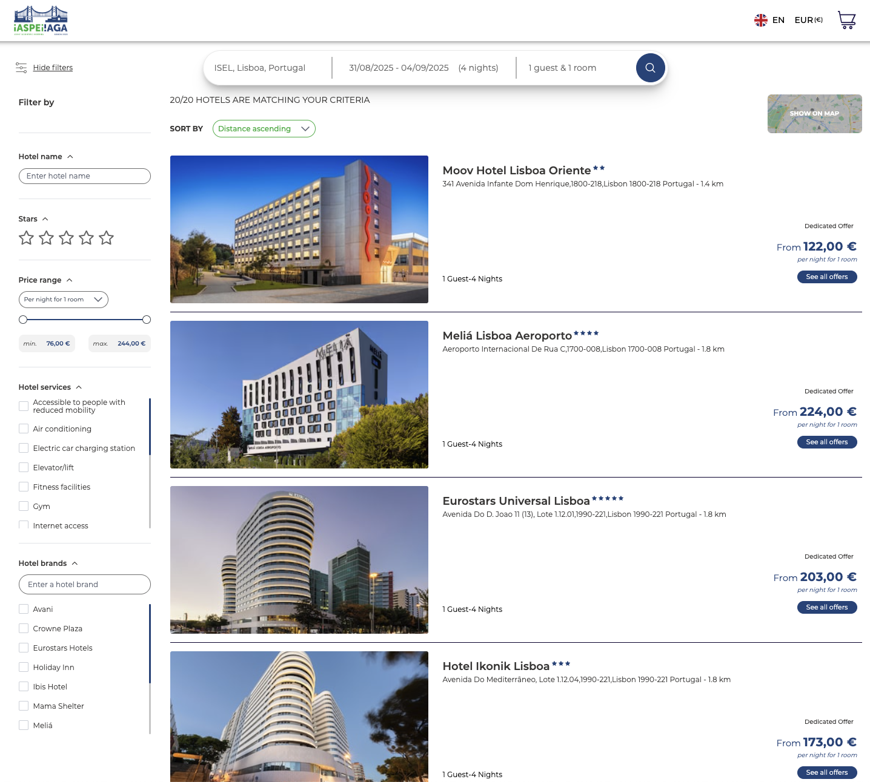The image size is (870, 782).
Task: Open the EUR currency selector
Action: pyautogui.click(x=809, y=20)
